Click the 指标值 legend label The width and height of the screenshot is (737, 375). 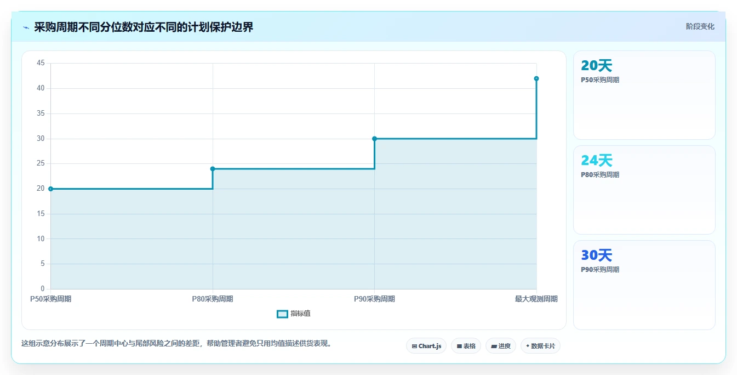[300, 314]
